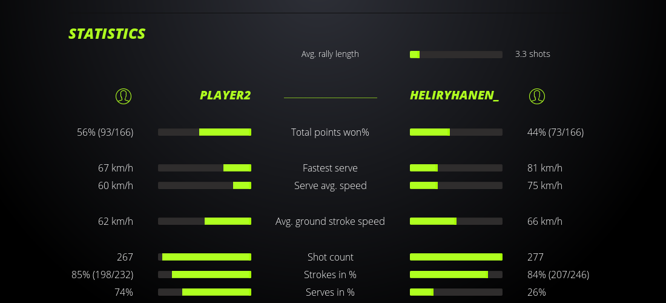Viewport: 666px width, 303px height.
Task: Click HELIRYHANEN_'s Shot count bar
Action: [x=456, y=257]
